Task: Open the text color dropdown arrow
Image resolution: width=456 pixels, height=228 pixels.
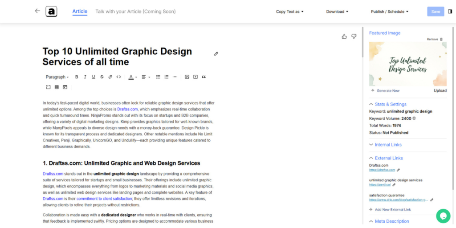Action: tap(136, 77)
